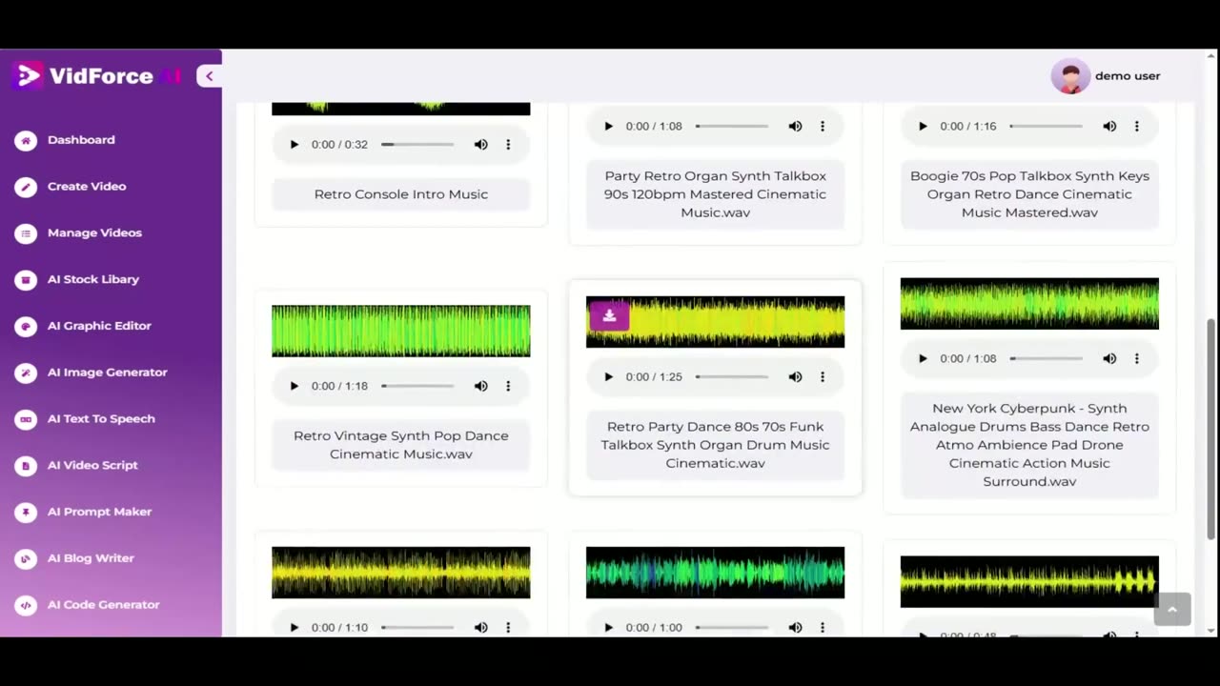Viewport: 1220px width, 686px height.
Task: Click the AI Blog Writer icon
Action: tap(26, 558)
